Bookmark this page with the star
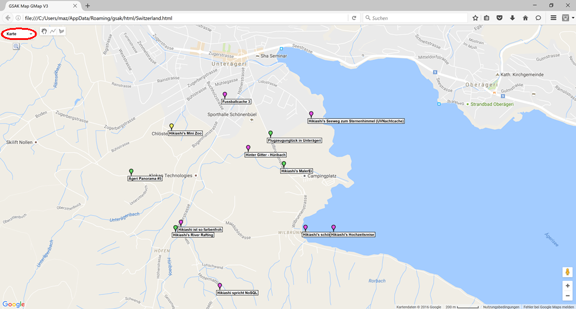The width and height of the screenshot is (576, 309). [x=475, y=18]
